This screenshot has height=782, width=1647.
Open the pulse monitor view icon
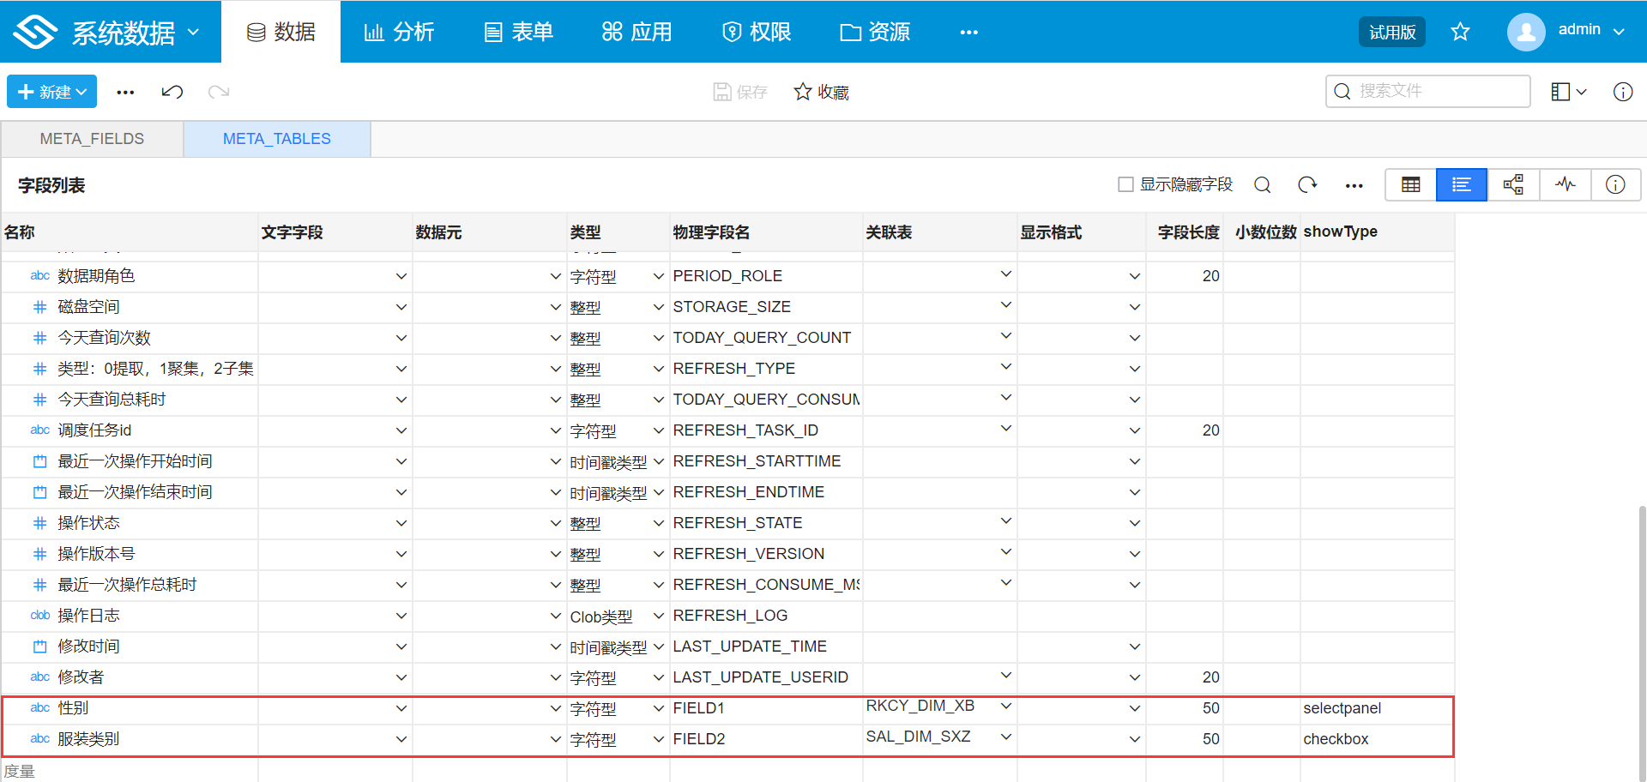(1565, 184)
